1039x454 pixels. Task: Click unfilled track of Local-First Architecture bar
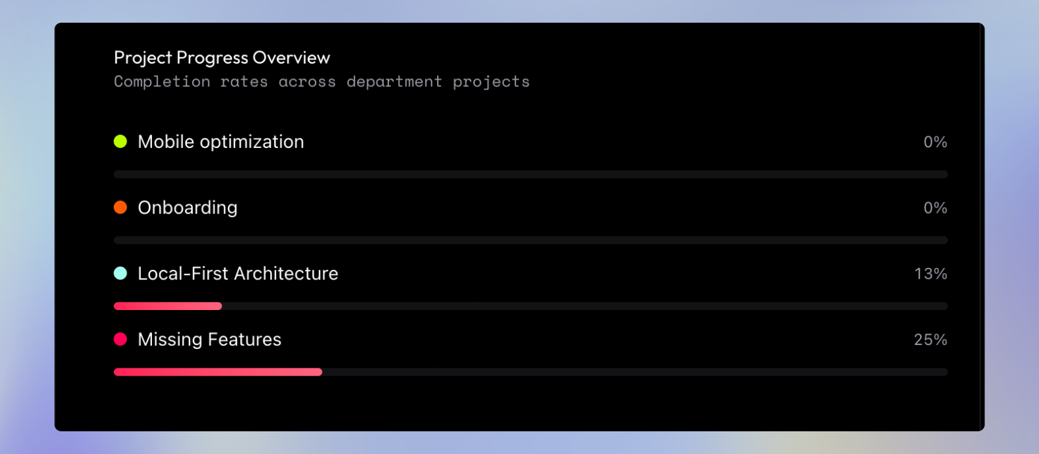[585, 306]
